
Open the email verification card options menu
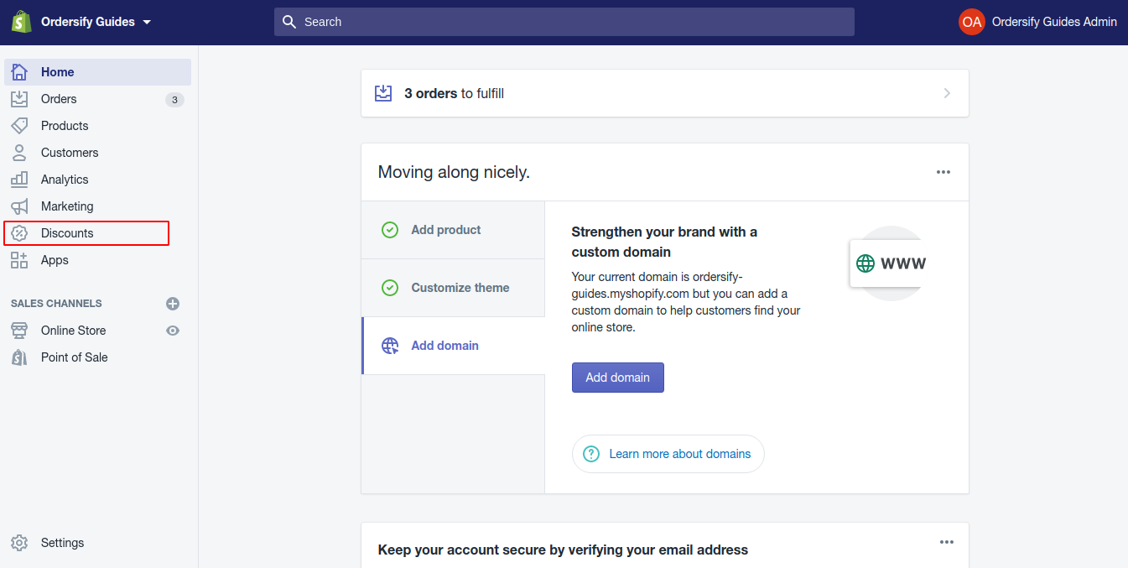[947, 542]
